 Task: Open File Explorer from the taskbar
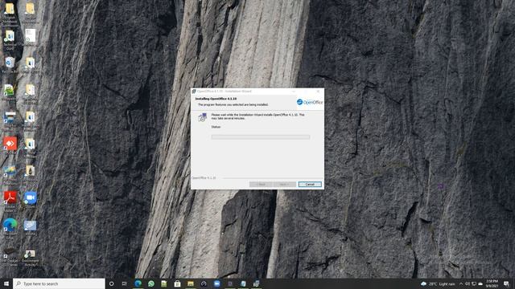coord(191,283)
